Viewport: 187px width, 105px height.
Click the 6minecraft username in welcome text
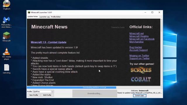click(x=143, y=91)
